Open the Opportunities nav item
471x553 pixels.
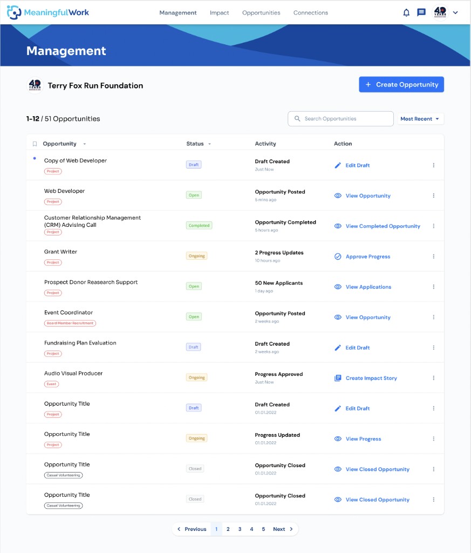coord(261,13)
